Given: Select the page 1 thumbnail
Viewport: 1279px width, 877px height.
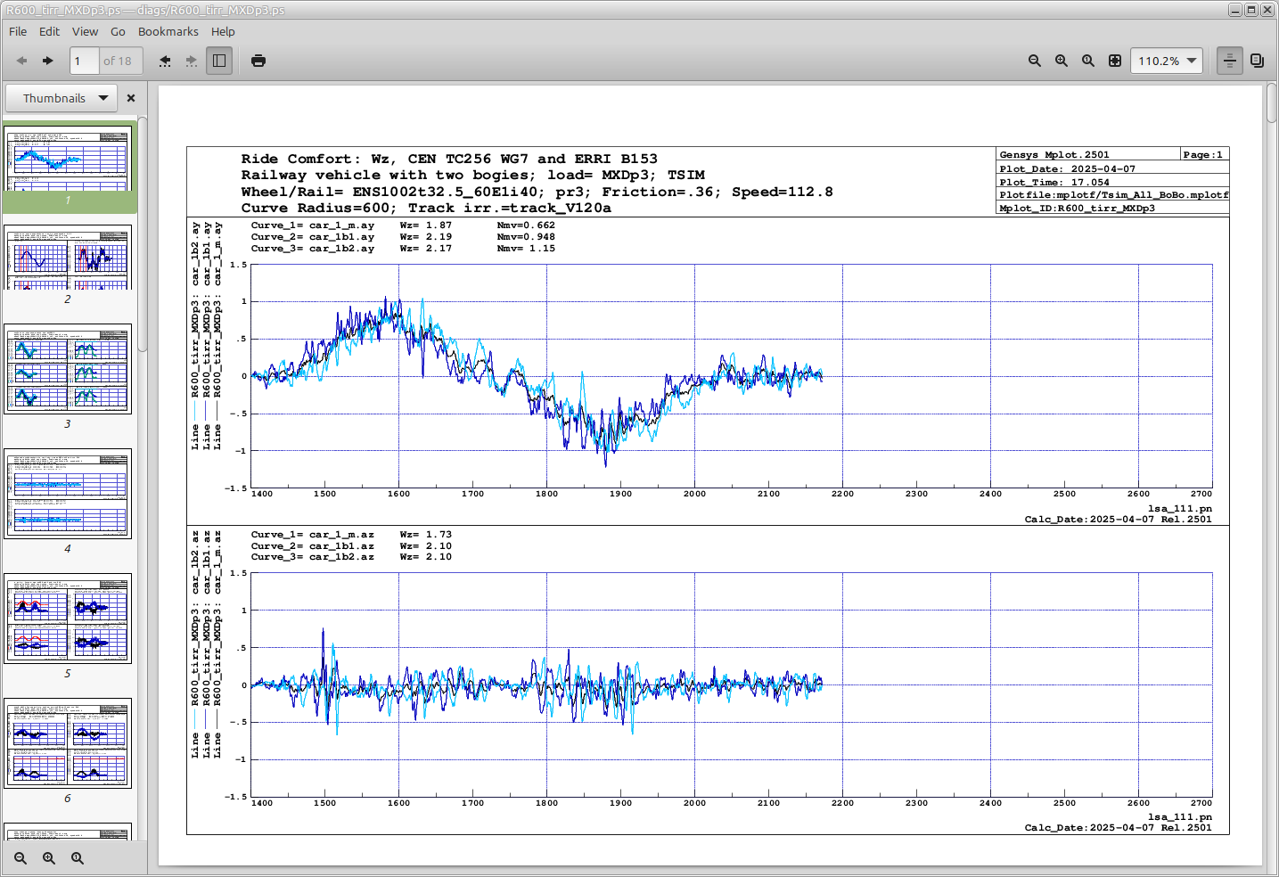Looking at the screenshot, I should [68, 158].
